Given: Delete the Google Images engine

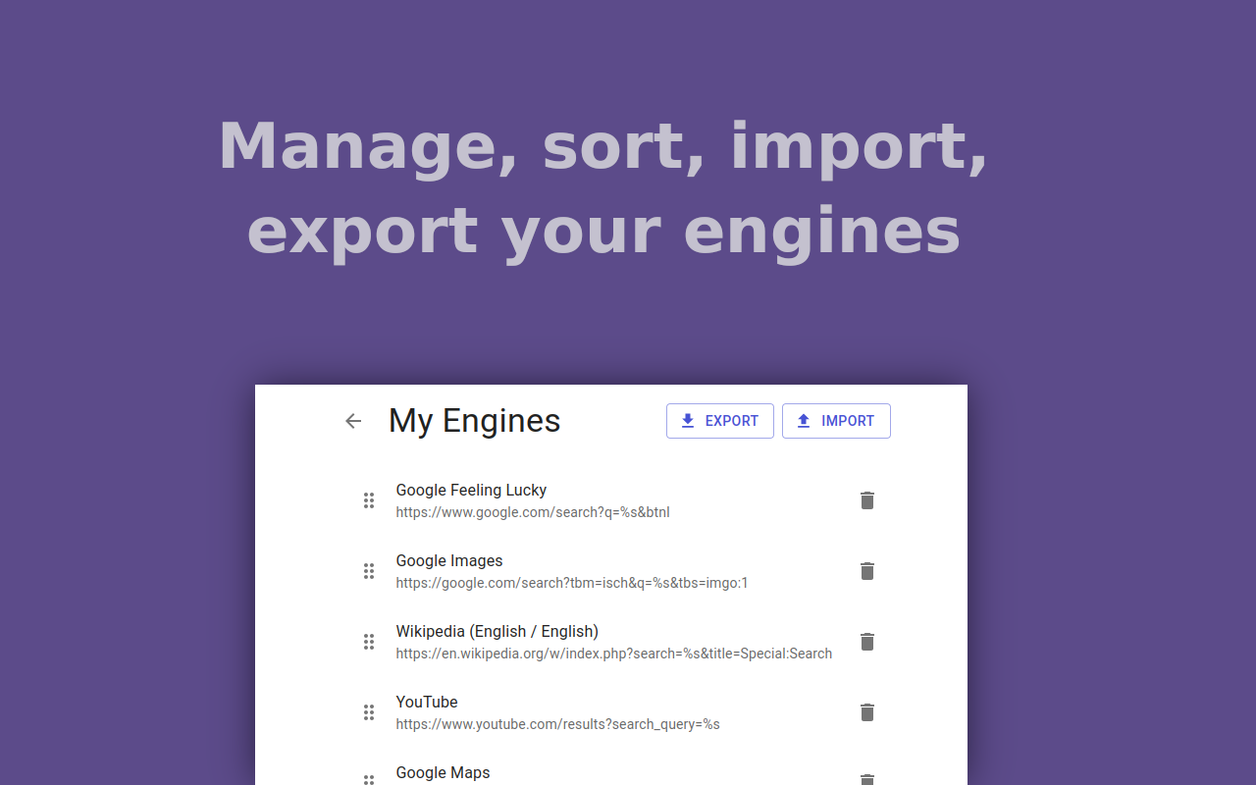Looking at the screenshot, I should click(x=866, y=570).
